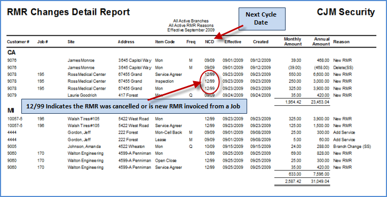Screen dimensions: 387x197
Task: Click Johnson, Amanda site name
Action: click(84, 146)
